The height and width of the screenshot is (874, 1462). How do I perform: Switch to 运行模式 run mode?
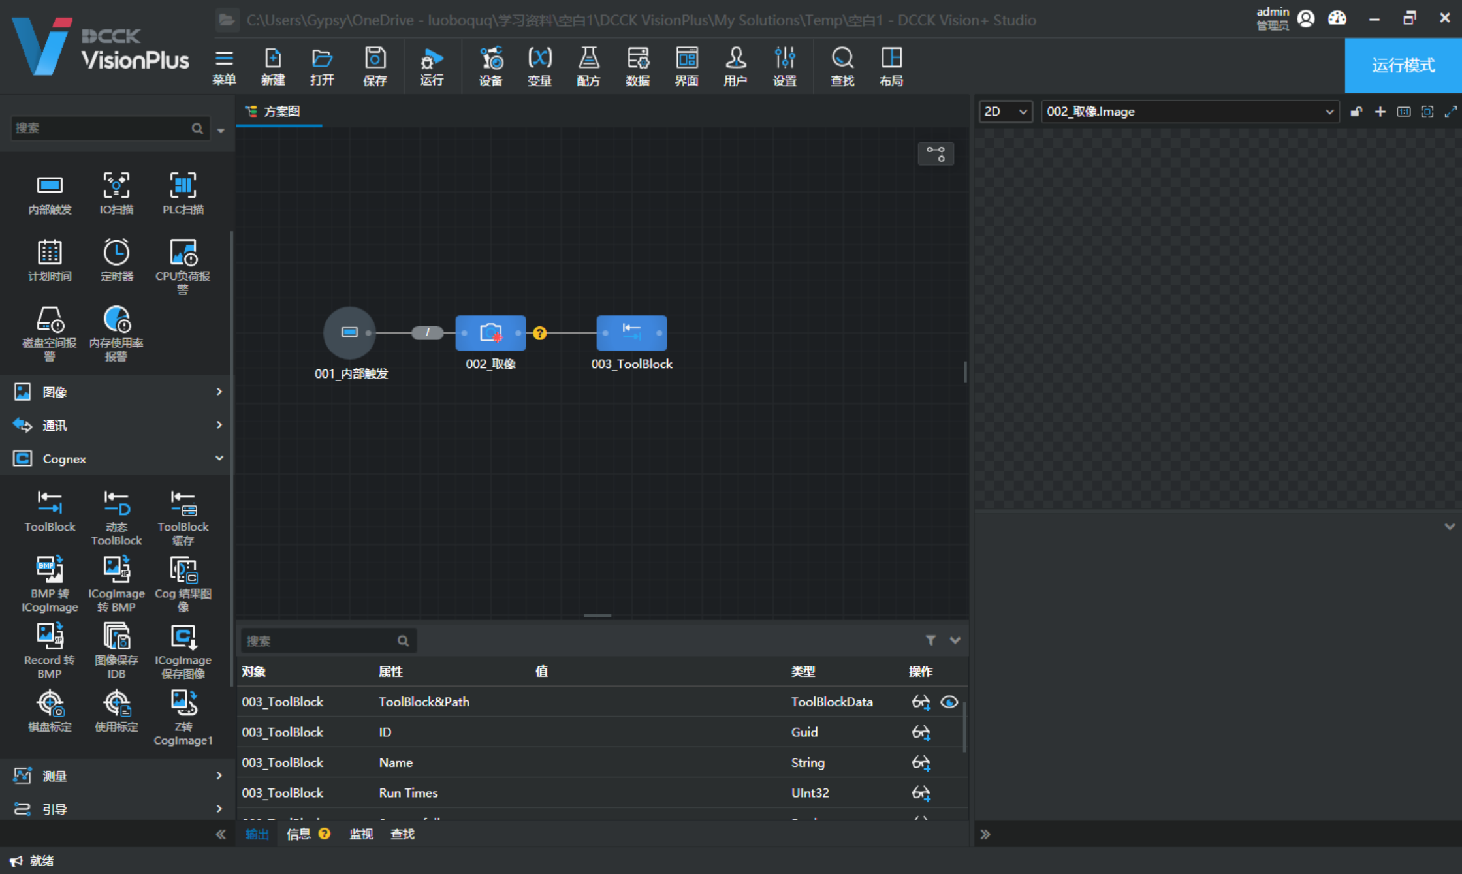coord(1403,65)
